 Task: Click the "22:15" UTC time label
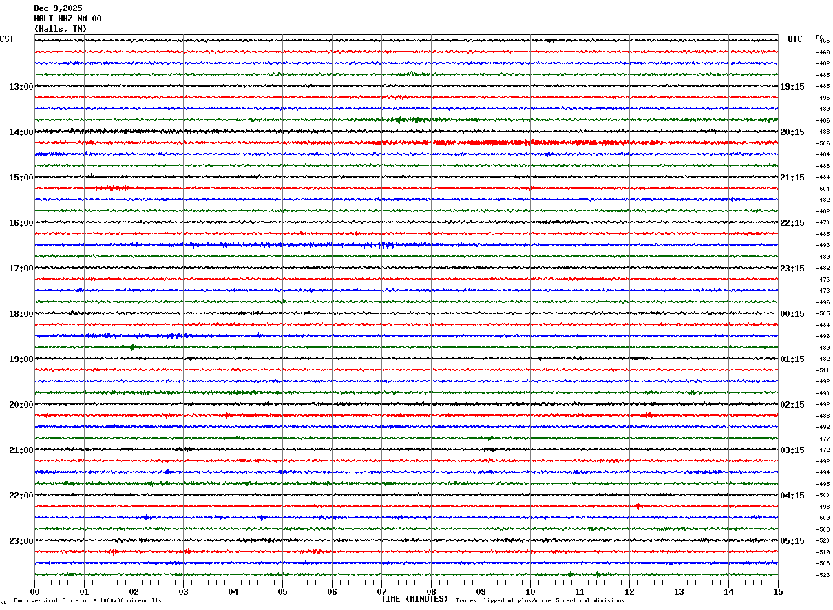pos(792,223)
